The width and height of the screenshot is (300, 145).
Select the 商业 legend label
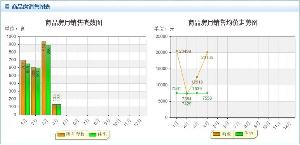(x=227, y=134)
